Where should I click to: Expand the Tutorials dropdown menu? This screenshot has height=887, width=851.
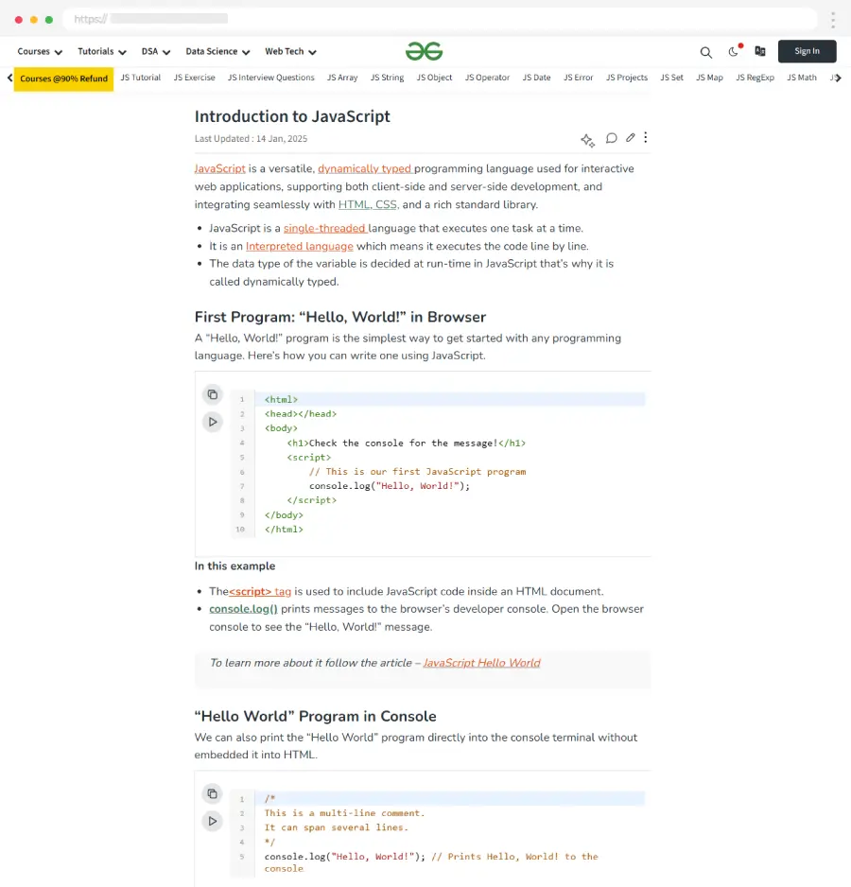[x=101, y=52]
